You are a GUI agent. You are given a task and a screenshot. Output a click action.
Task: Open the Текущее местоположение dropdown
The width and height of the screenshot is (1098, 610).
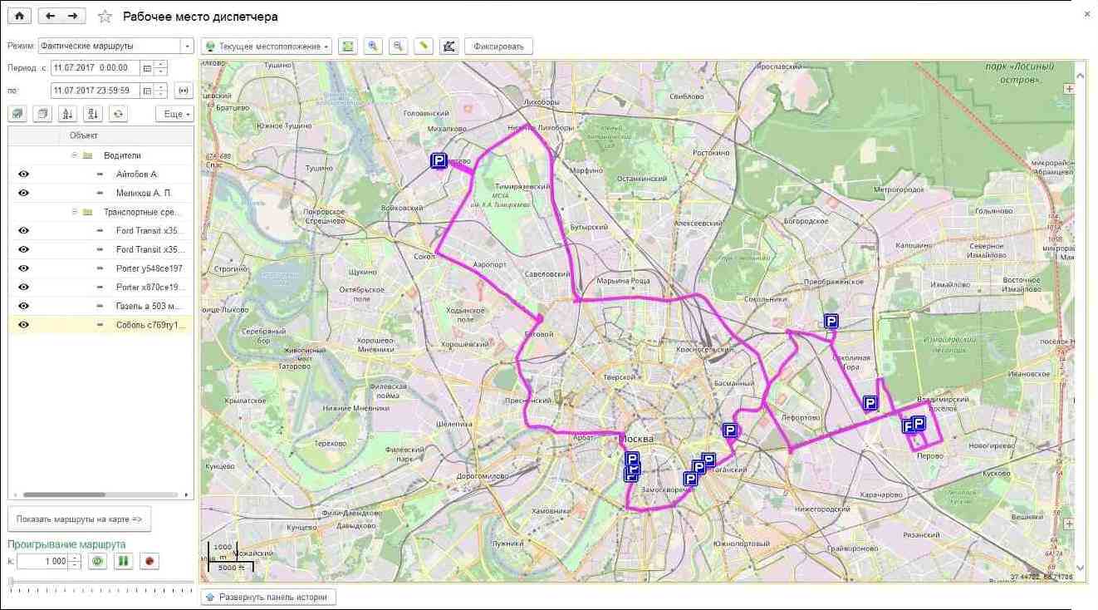(267, 47)
